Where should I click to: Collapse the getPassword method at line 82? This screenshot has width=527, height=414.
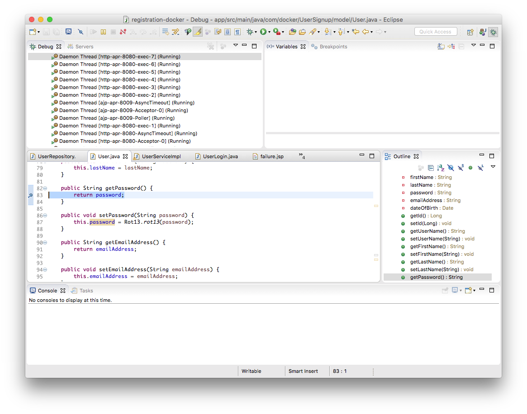pos(45,188)
